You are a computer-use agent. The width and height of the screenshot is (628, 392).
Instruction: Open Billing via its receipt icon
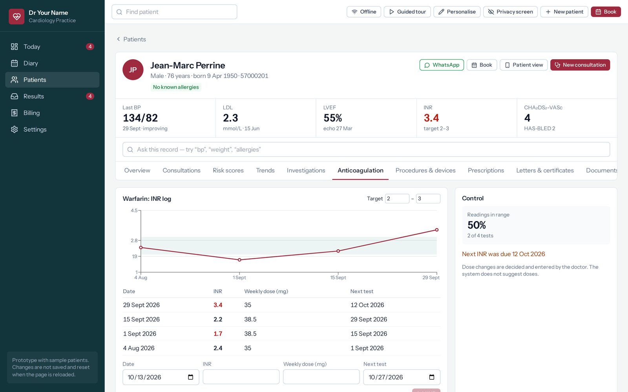[15, 113]
